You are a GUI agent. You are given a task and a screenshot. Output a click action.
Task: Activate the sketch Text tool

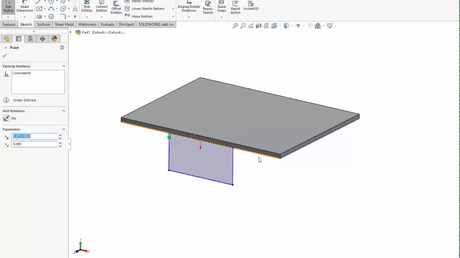tap(75, 9)
